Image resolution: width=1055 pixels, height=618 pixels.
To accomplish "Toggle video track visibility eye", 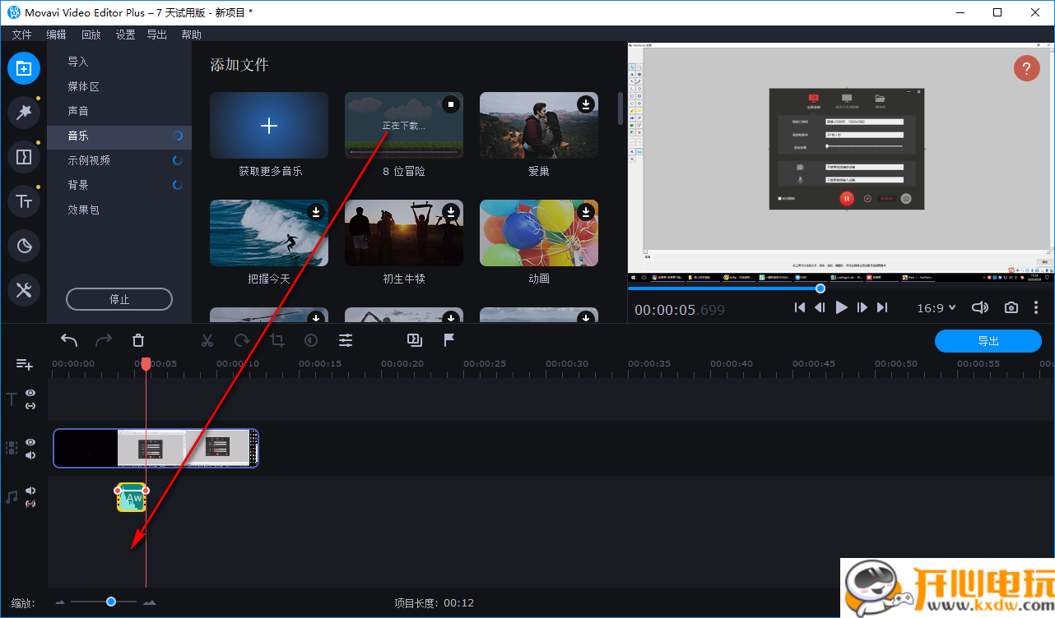I will 30,442.
